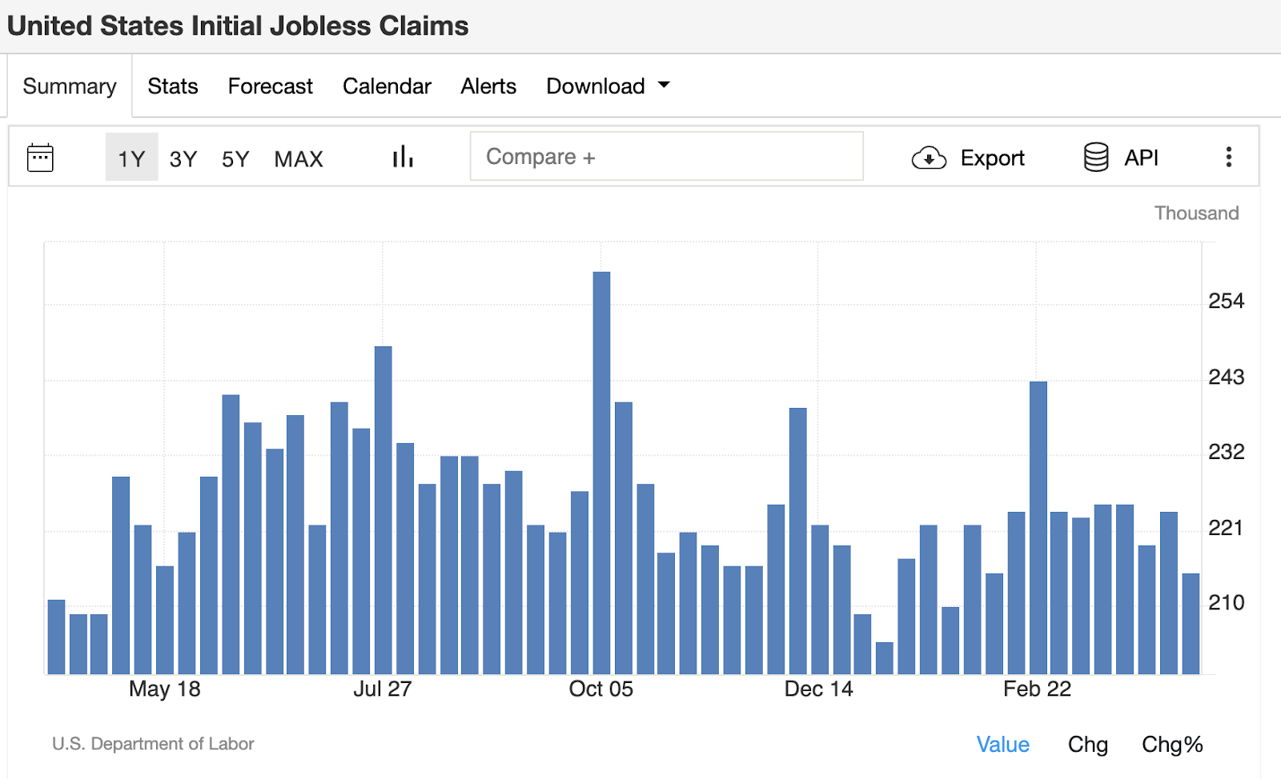Click the Compare + input field
The height and width of the screenshot is (779, 1281).
click(666, 157)
